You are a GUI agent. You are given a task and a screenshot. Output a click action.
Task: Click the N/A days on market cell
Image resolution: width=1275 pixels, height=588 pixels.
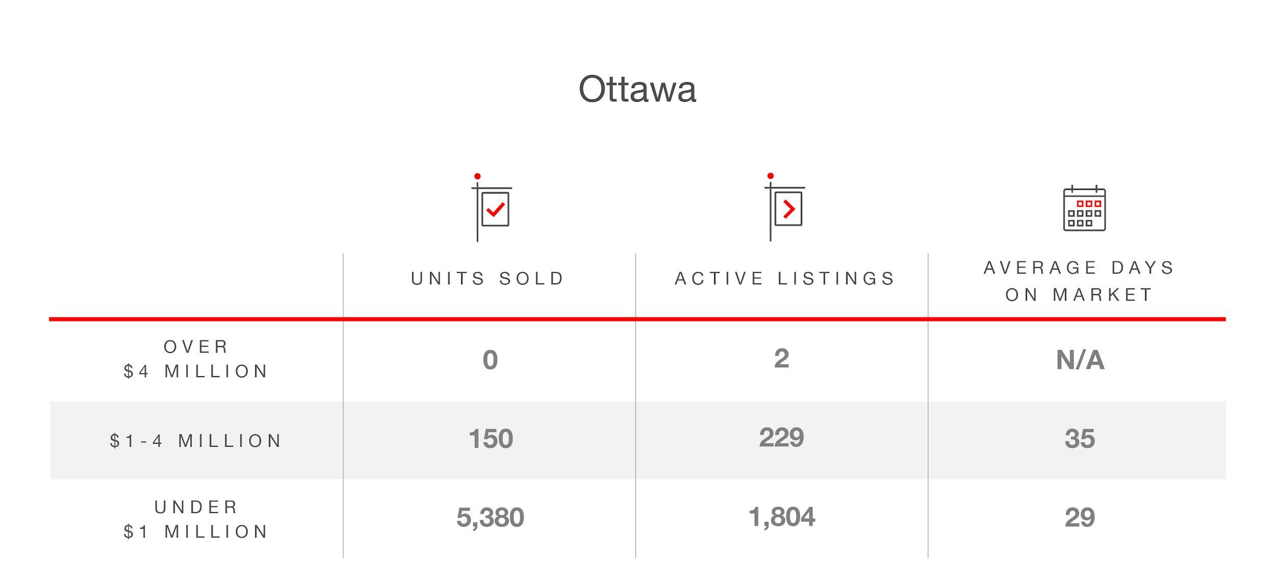click(x=1080, y=360)
